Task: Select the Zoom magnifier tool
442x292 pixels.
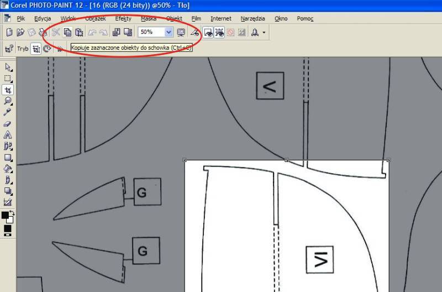Action: click(x=8, y=101)
